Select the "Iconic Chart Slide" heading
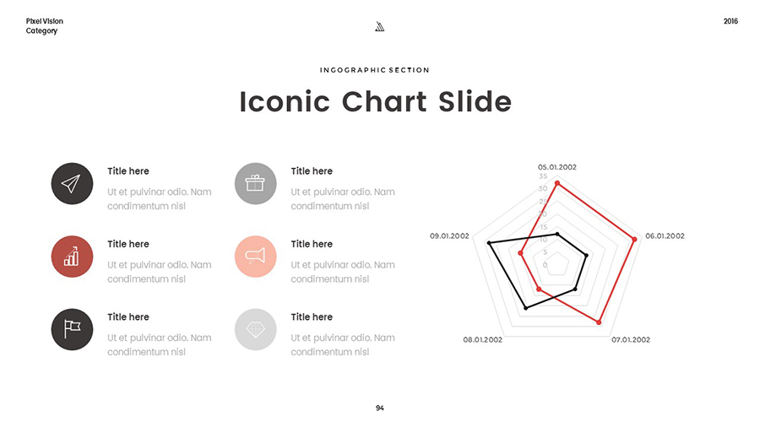This screenshot has height=427, width=760. coord(376,102)
